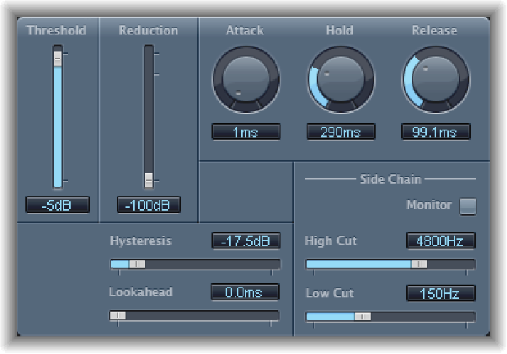
Task: Select the Threshold -5dB value field
Action: [x=58, y=205]
